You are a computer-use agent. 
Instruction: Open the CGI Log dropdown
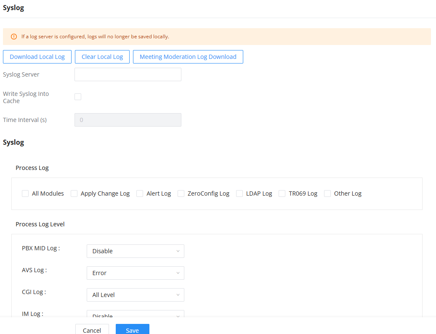coord(136,295)
